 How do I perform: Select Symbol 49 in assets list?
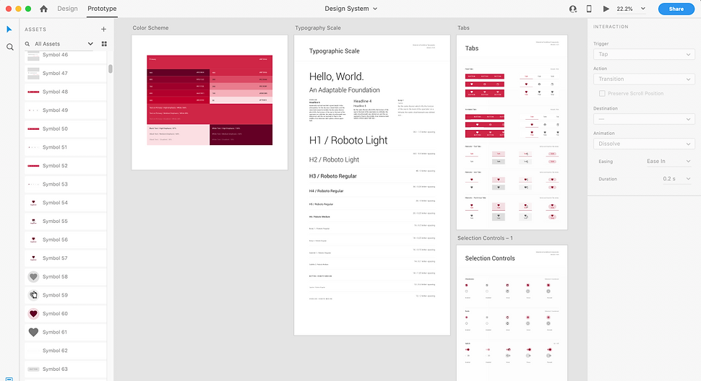(x=65, y=110)
